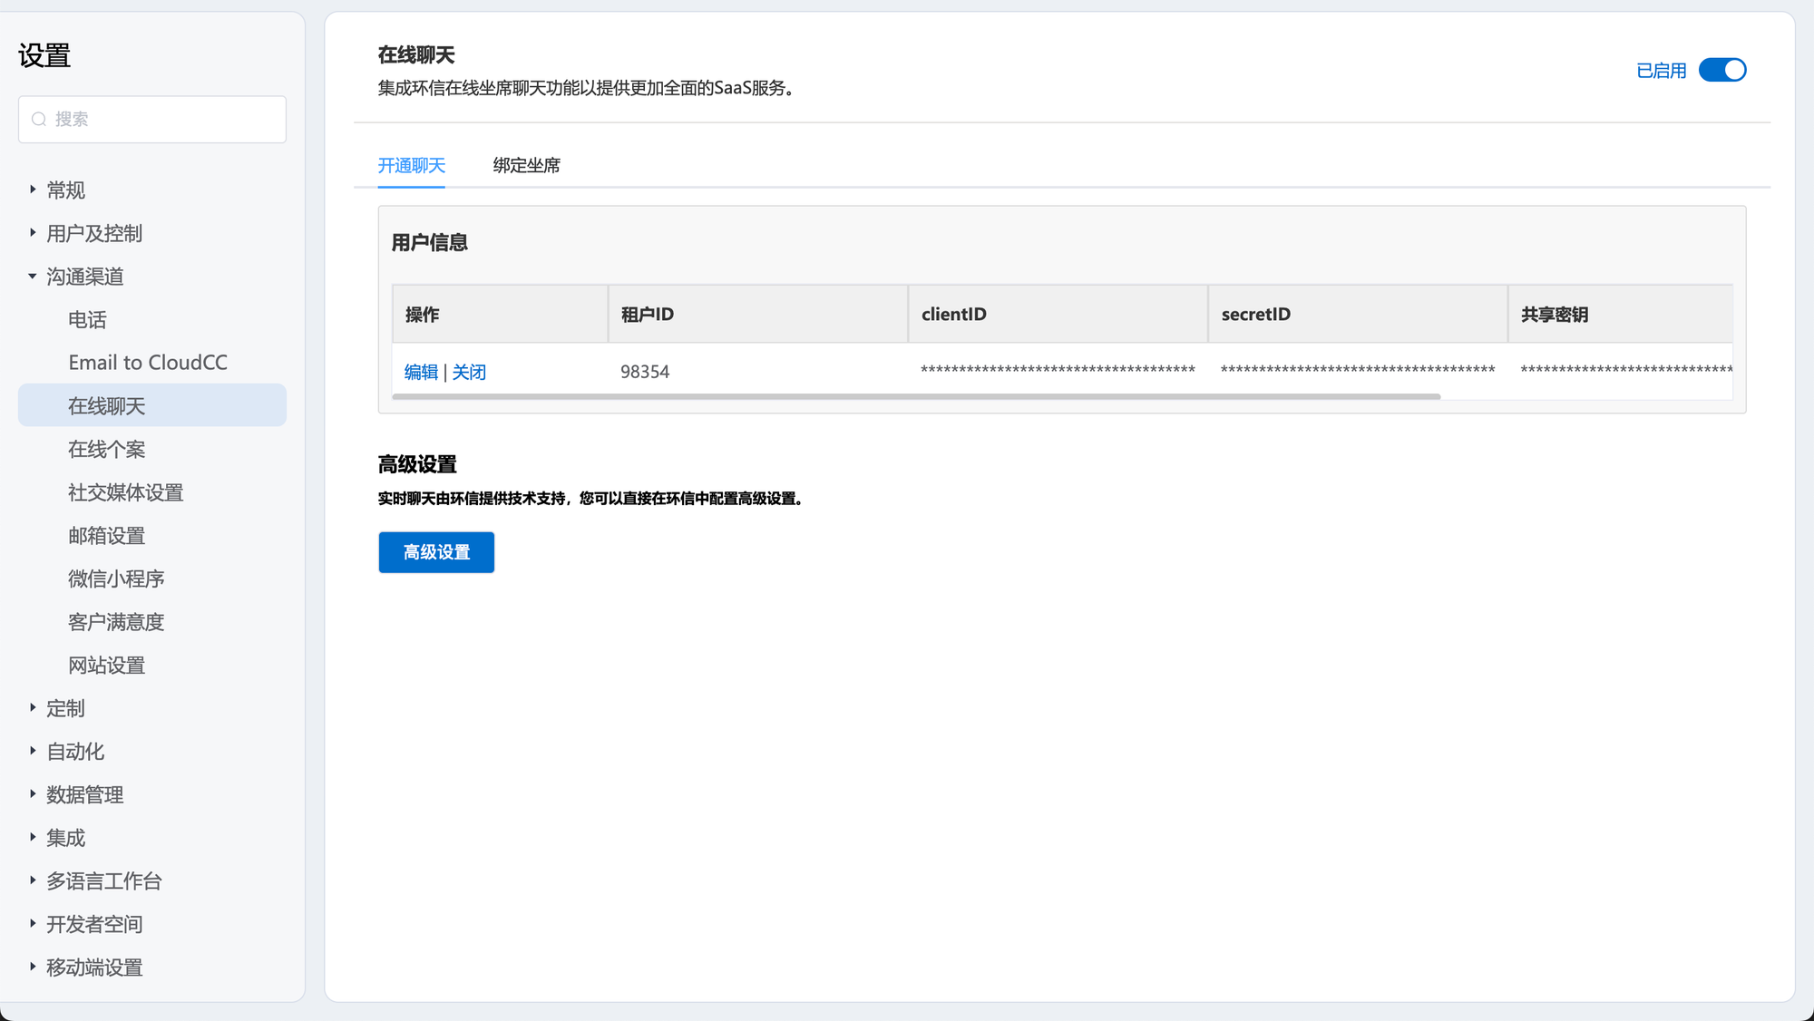
Task: Collapse the 沟通渠道 section arrow
Action: pos(33,276)
